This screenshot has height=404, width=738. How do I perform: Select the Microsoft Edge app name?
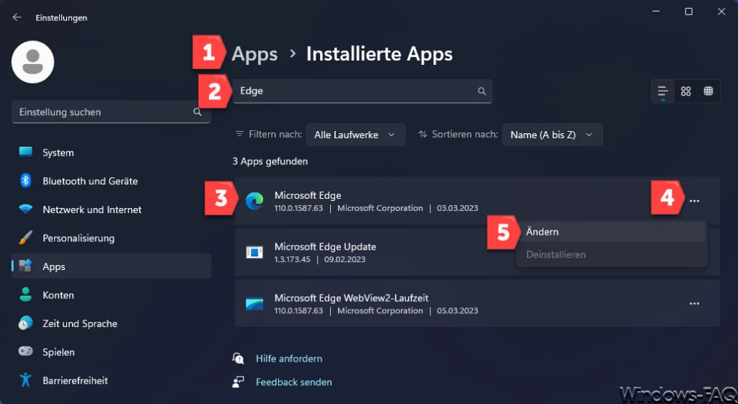pyautogui.click(x=308, y=195)
